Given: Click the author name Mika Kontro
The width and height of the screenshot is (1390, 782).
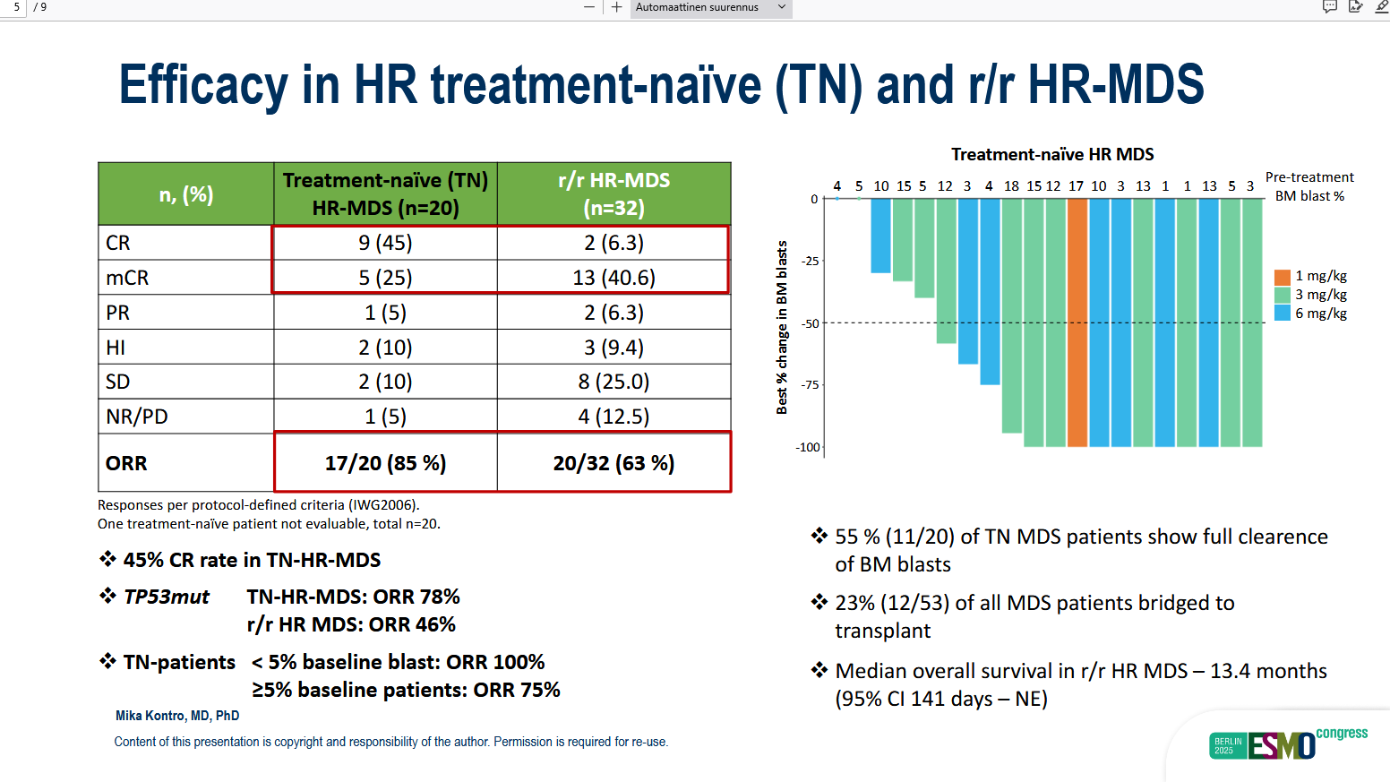Looking at the screenshot, I should 177,716.
